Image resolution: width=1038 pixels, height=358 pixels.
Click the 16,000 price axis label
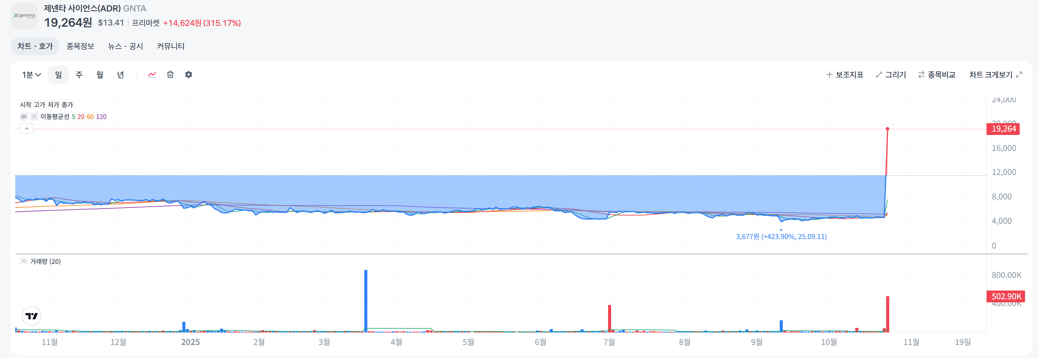point(1004,148)
